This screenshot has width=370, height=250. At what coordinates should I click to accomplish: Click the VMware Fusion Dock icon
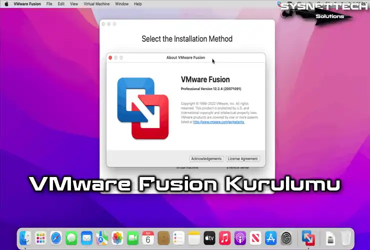pos(308,237)
